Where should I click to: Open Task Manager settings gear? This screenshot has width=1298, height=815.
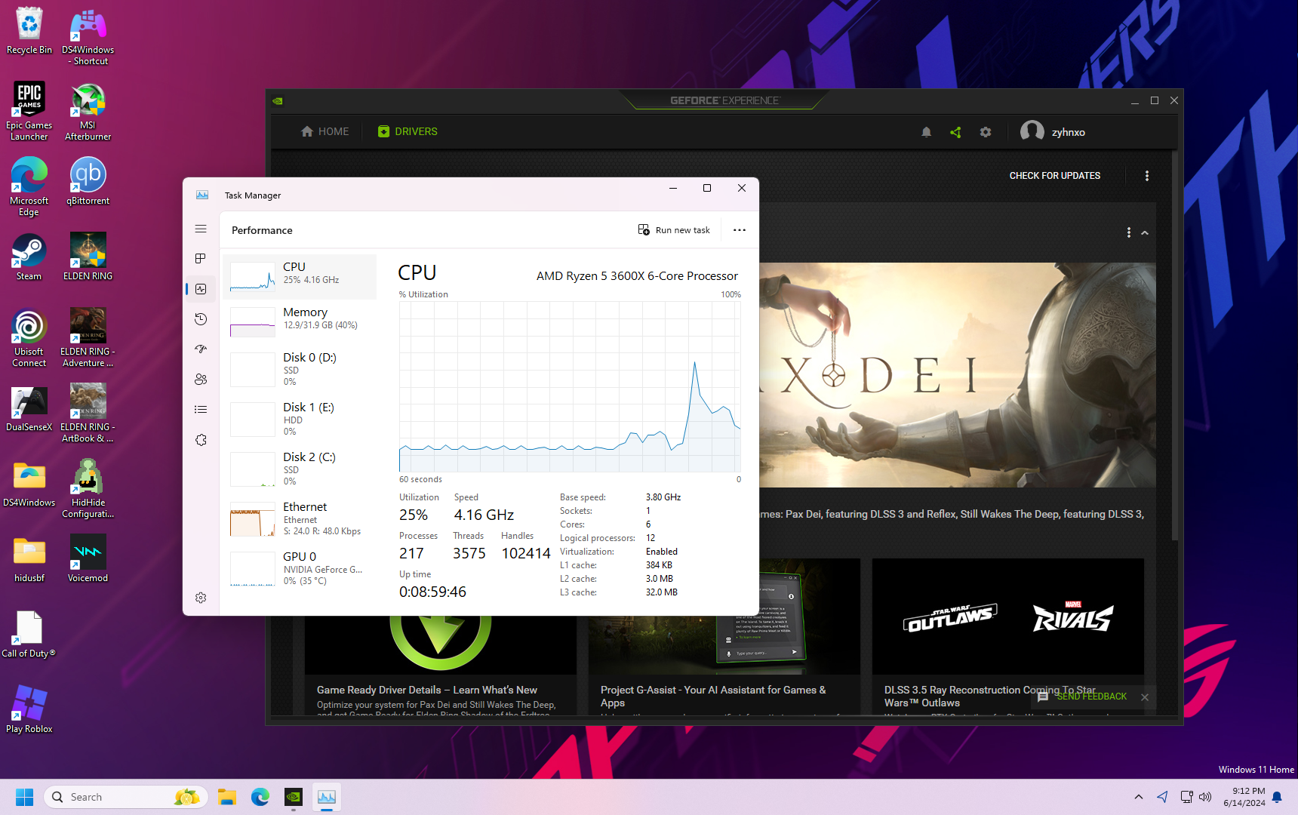pyautogui.click(x=201, y=598)
